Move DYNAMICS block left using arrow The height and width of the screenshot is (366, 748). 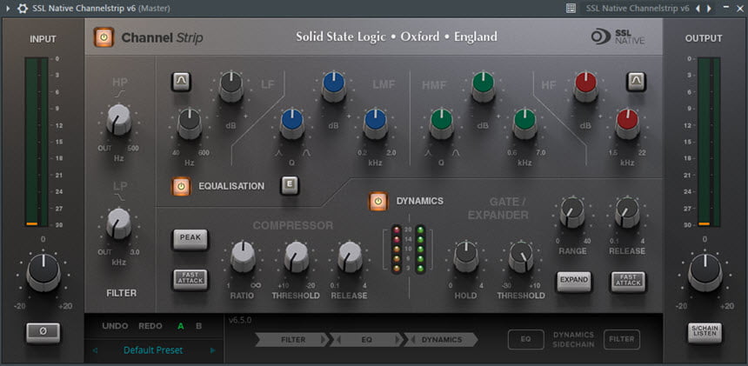[x=412, y=340]
